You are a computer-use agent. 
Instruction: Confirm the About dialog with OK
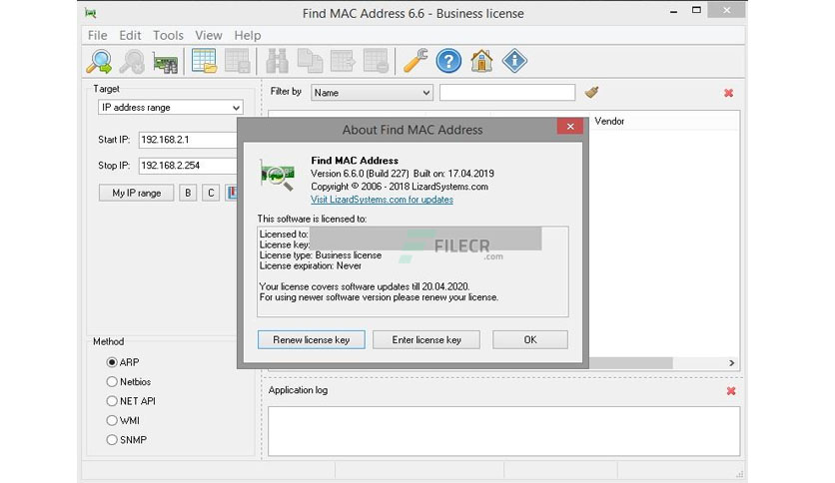[x=530, y=340]
